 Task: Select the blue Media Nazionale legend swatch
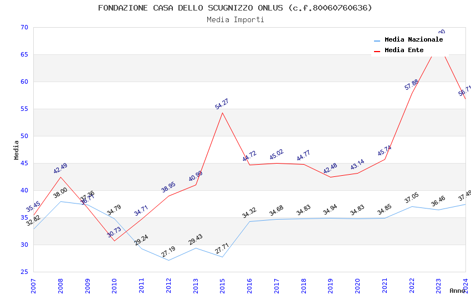(x=377, y=40)
